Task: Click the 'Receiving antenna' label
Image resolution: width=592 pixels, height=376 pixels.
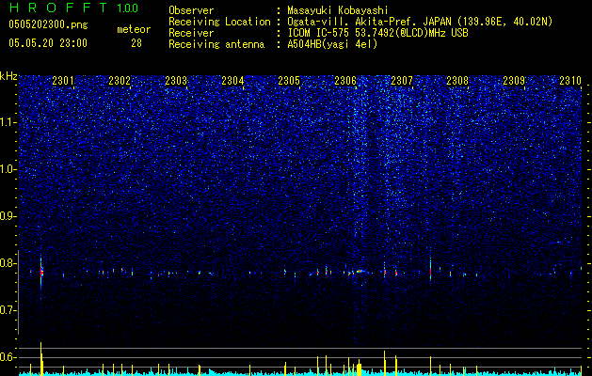Action: coord(216,44)
